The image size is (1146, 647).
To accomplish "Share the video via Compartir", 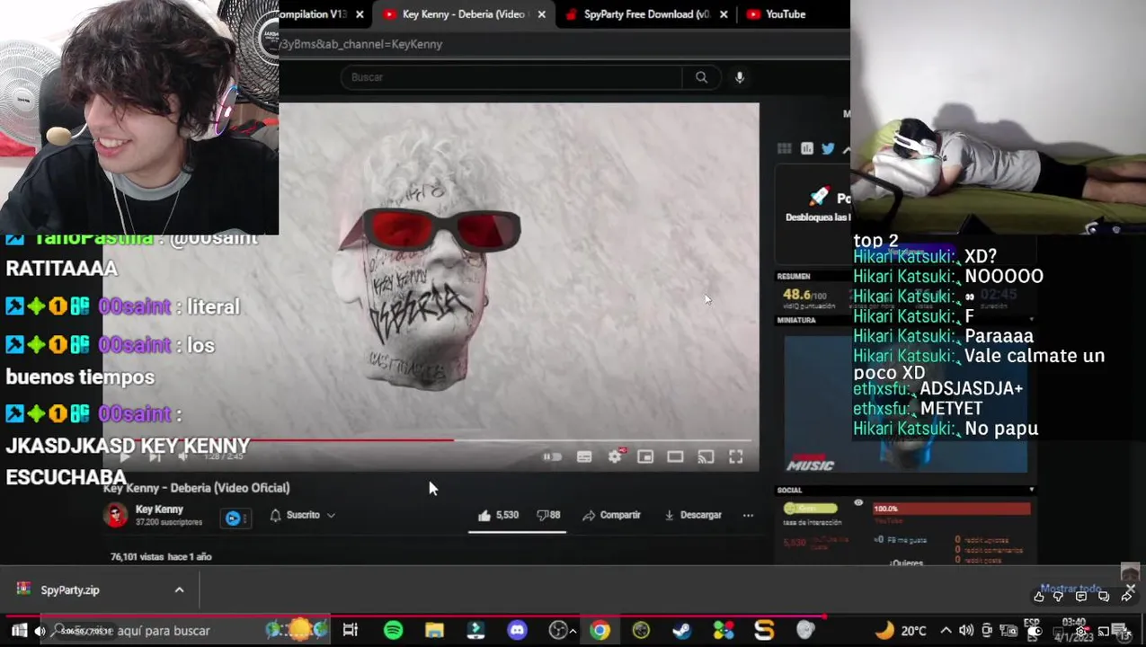I will (611, 515).
